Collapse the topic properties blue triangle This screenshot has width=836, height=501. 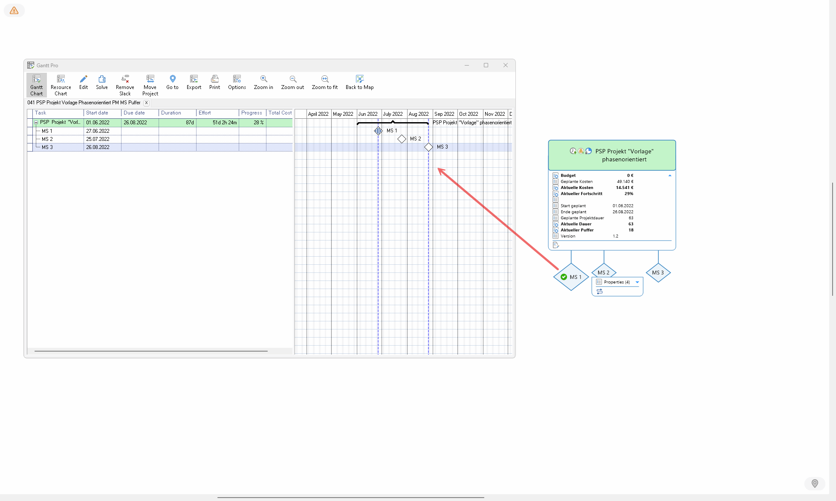click(x=670, y=175)
